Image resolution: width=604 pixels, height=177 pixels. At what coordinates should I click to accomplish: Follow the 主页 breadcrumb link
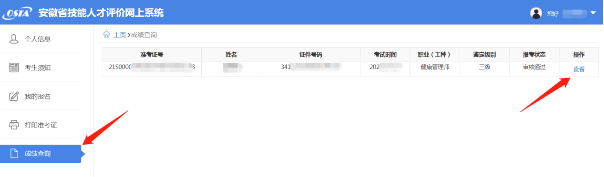pos(120,35)
